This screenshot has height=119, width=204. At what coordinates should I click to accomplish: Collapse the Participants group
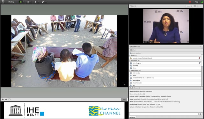coord(130,71)
